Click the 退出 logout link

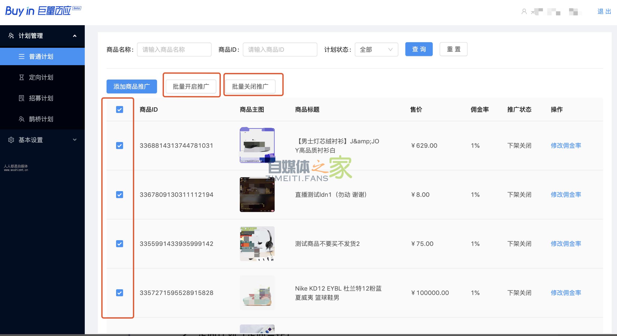[604, 12]
